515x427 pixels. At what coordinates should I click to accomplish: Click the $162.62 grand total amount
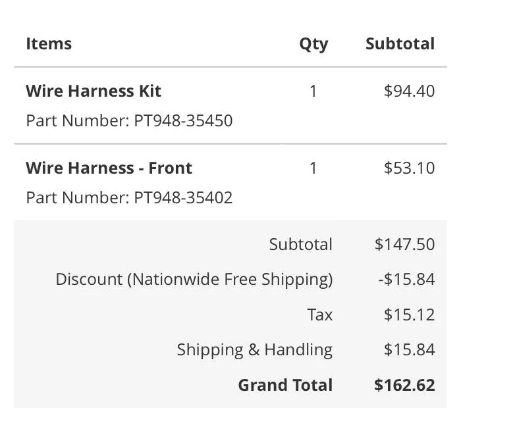click(x=404, y=385)
